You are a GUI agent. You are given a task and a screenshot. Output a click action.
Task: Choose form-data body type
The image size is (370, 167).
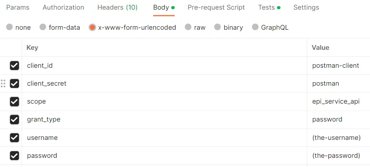tap(43, 27)
